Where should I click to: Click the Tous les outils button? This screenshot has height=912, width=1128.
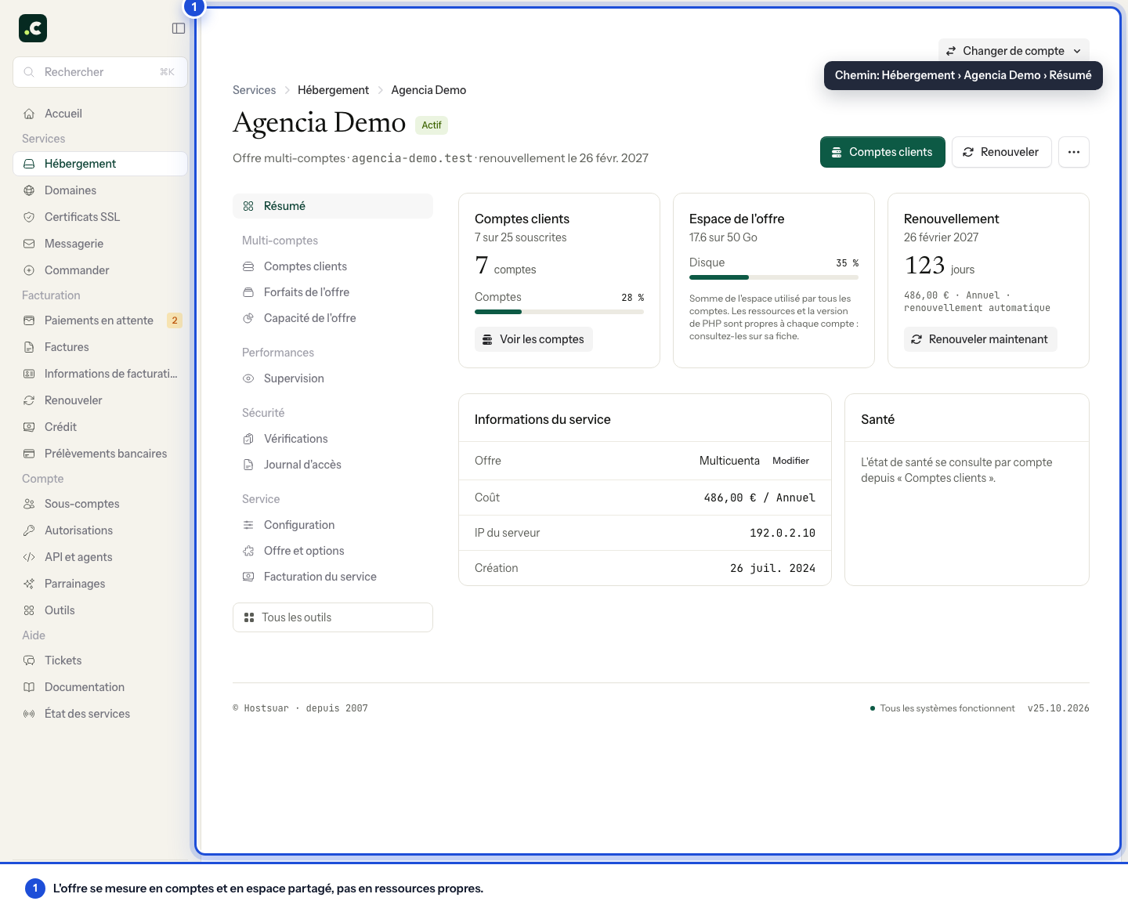click(x=333, y=617)
